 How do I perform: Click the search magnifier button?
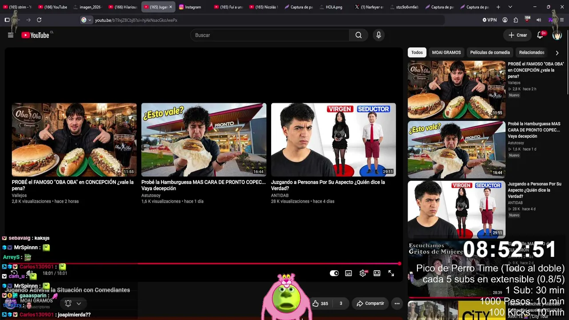[x=358, y=35]
